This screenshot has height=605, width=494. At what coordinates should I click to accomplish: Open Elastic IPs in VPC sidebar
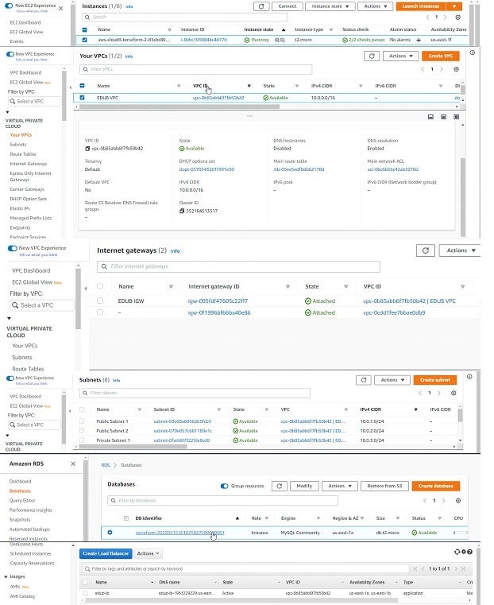[20, 208]
